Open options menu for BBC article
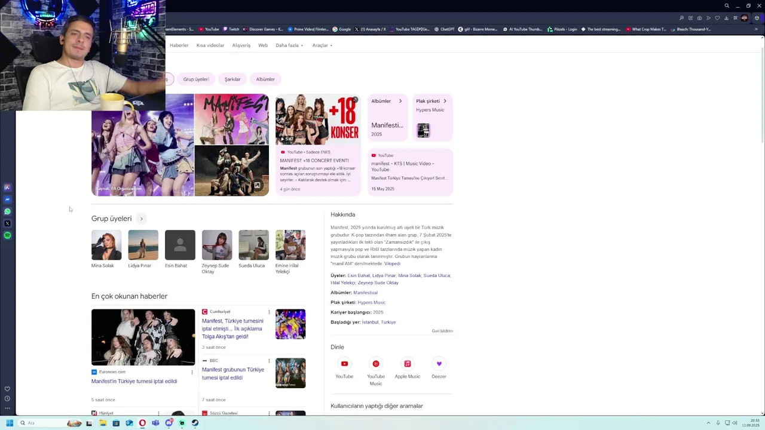 [x=269, y=361]
